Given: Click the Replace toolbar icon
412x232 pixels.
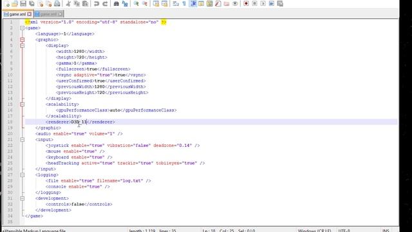Looking at the screenshot, I should click(x=125, y=4).
